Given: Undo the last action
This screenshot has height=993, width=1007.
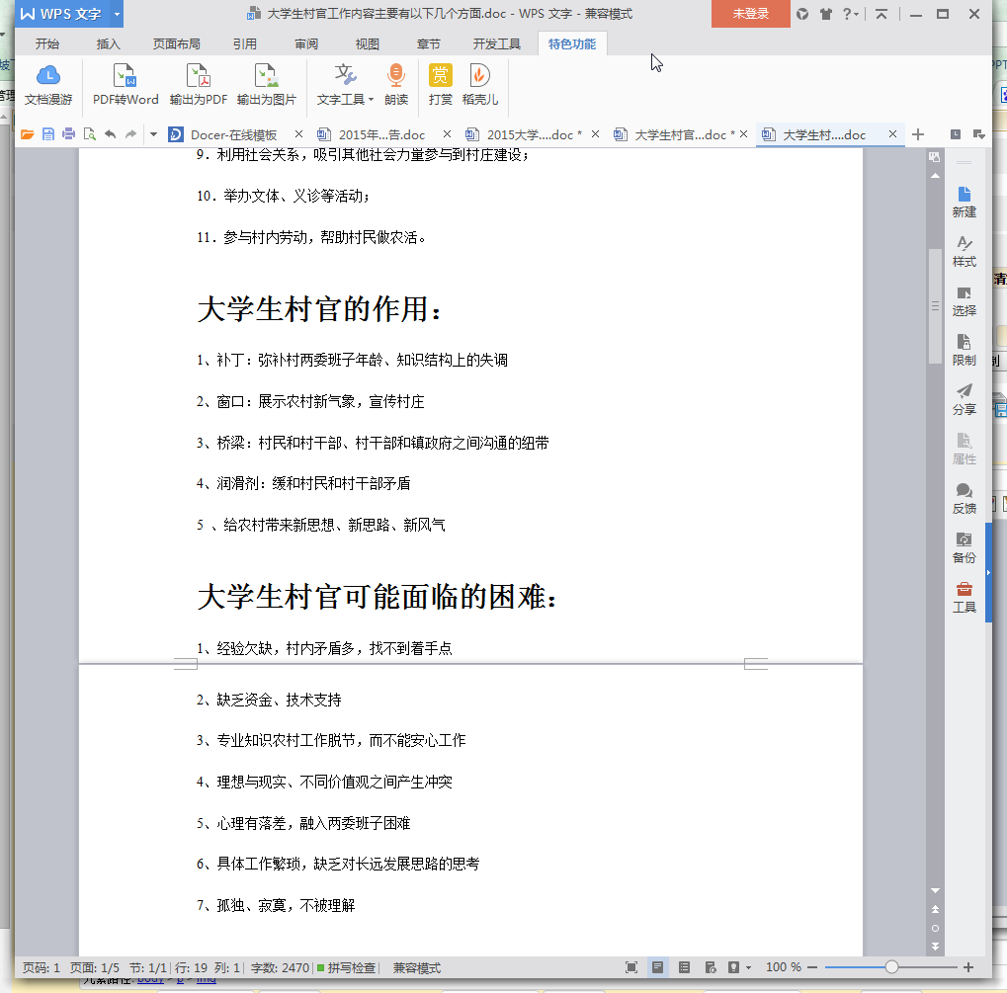Looking at the screenshot, I should (x=111, y=134).
